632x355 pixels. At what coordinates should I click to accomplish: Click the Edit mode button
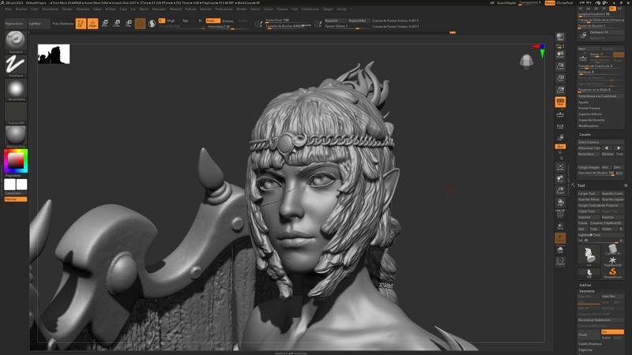[x=81, y=24]
